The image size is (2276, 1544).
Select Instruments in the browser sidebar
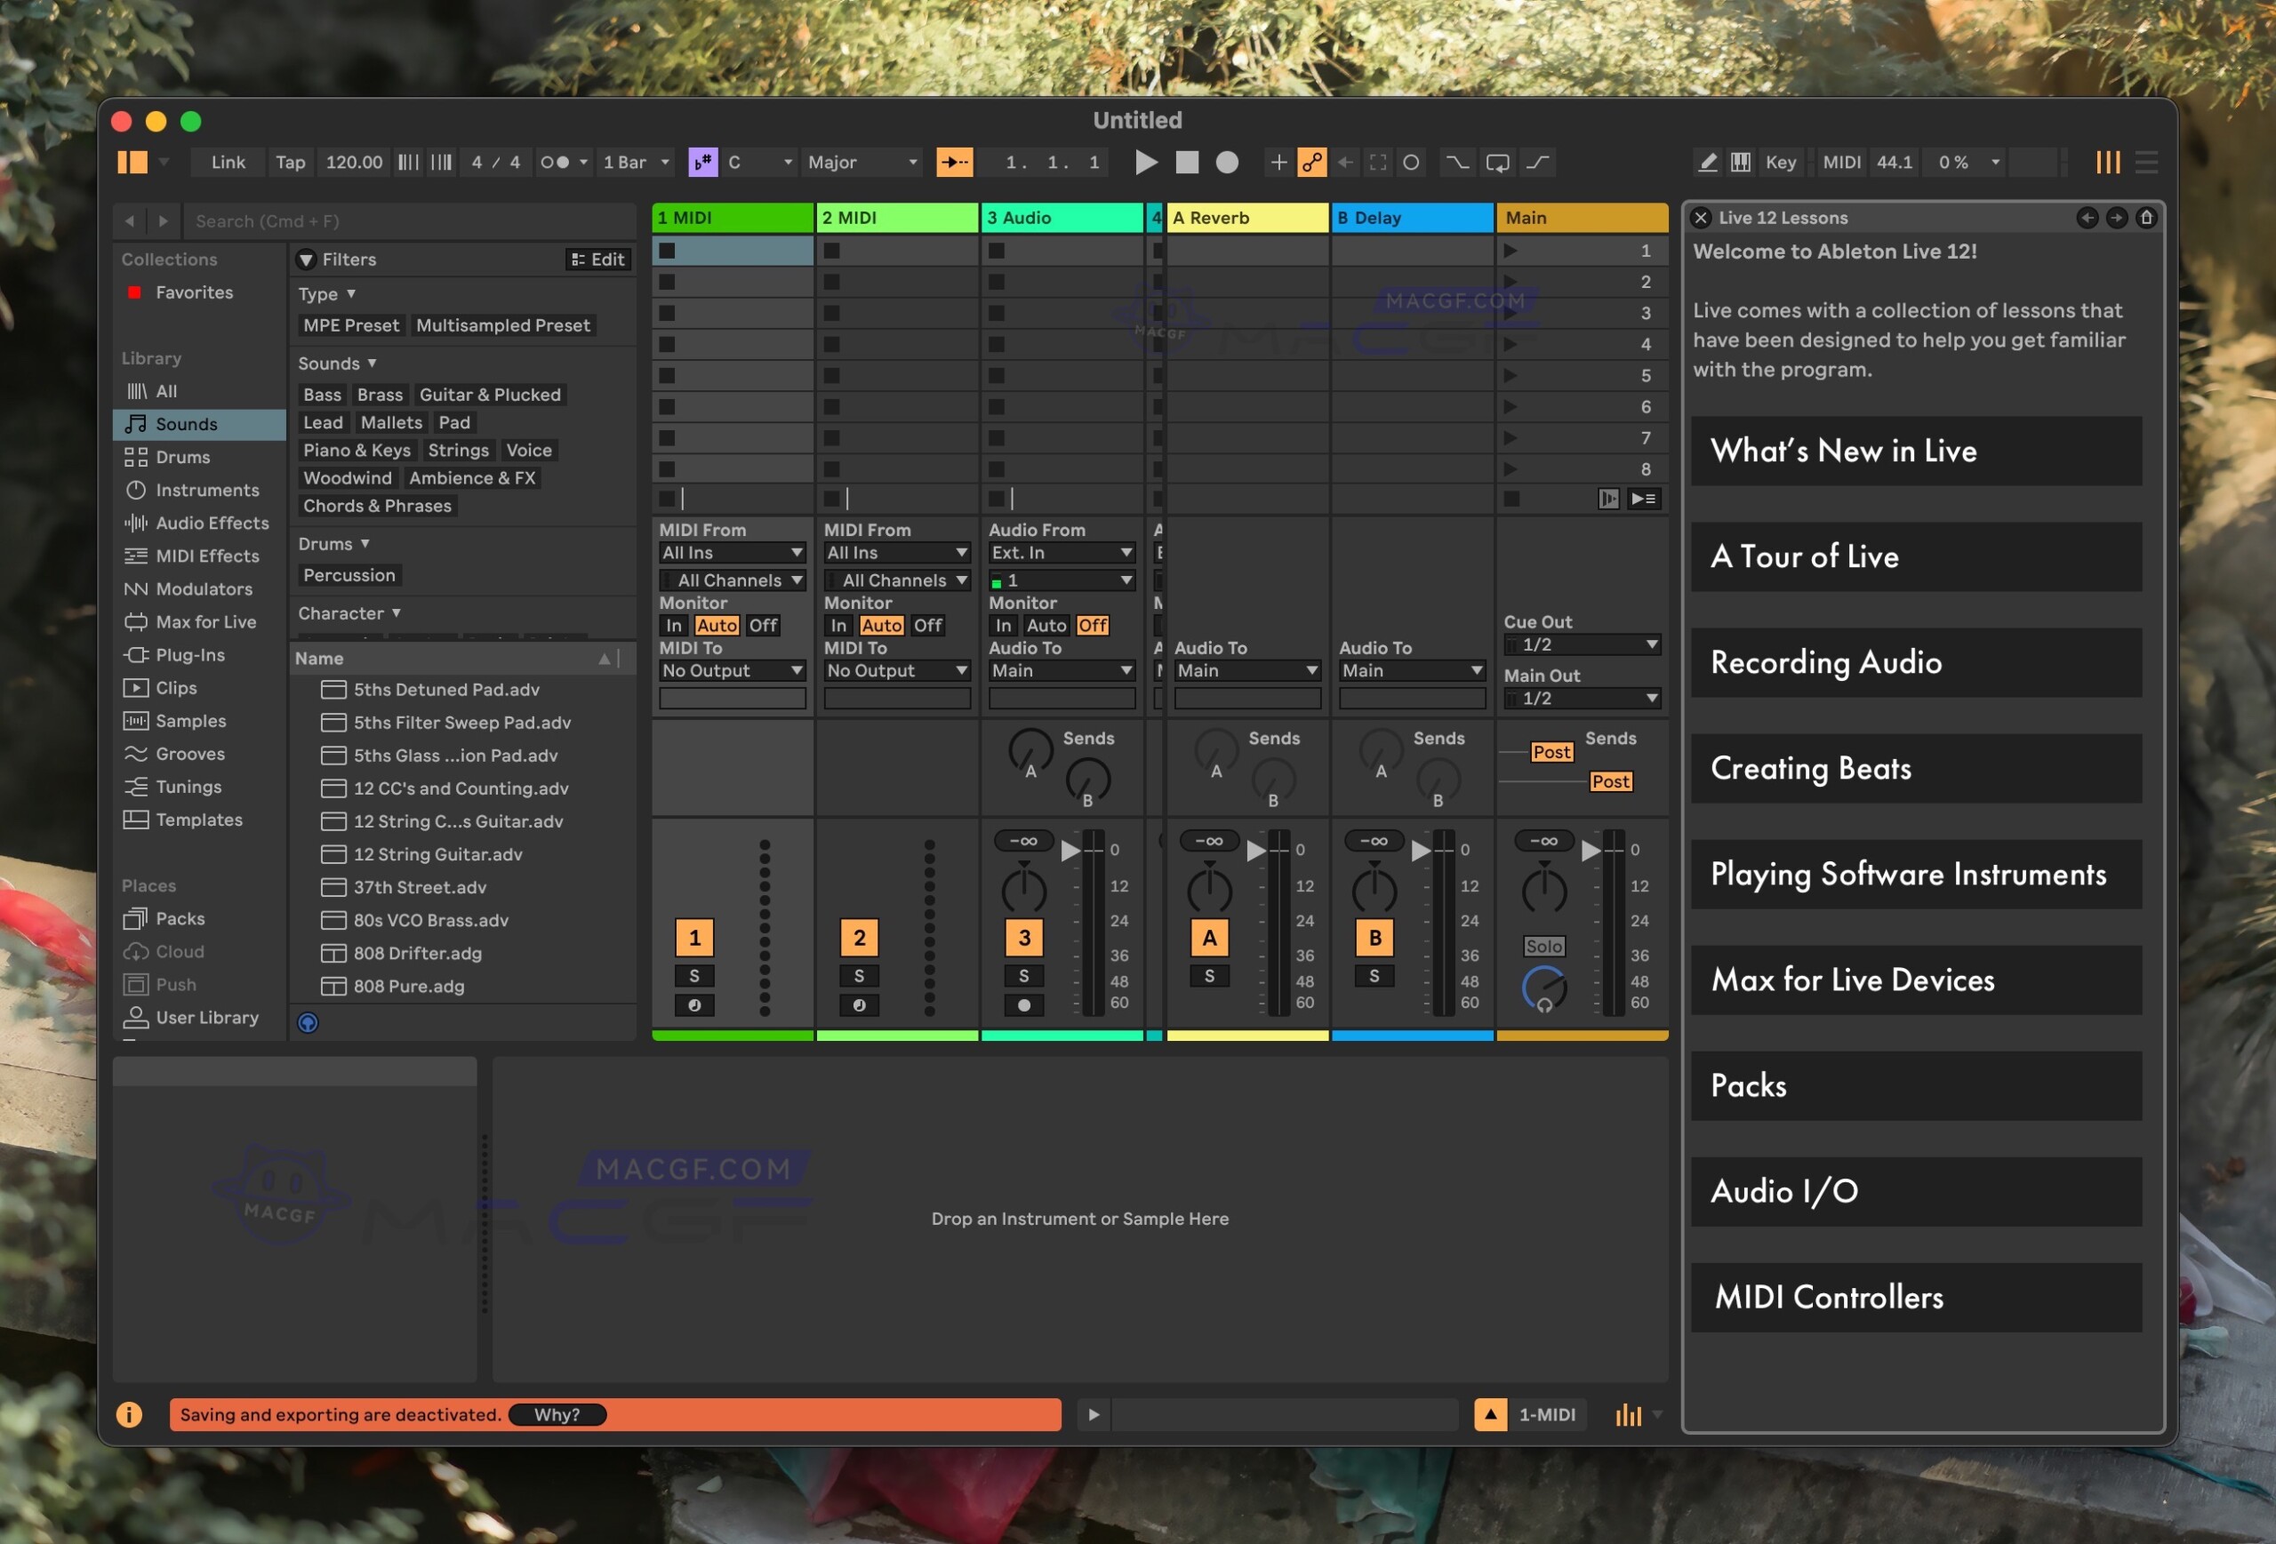point(208,490)
